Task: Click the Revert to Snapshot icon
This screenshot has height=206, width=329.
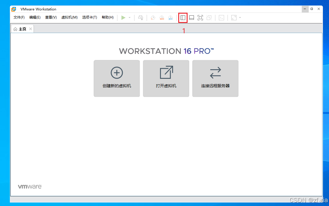Action: point(162,18)
